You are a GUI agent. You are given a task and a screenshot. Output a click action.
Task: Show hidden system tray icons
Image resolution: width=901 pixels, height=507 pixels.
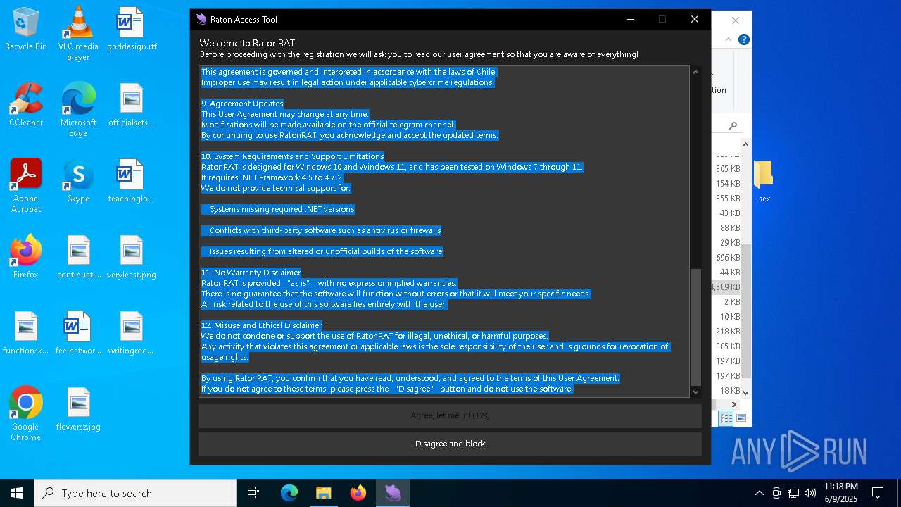759,493
